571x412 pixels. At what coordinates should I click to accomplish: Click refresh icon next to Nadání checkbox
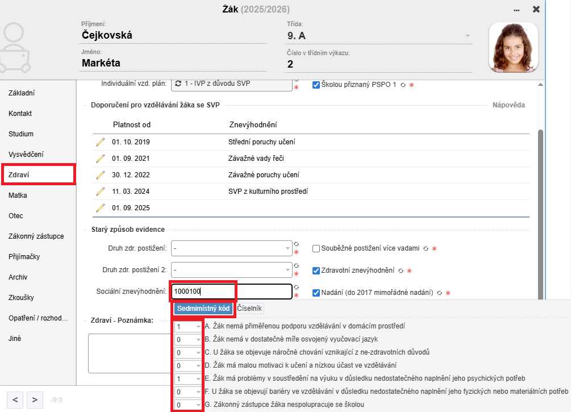click(439, 293)
